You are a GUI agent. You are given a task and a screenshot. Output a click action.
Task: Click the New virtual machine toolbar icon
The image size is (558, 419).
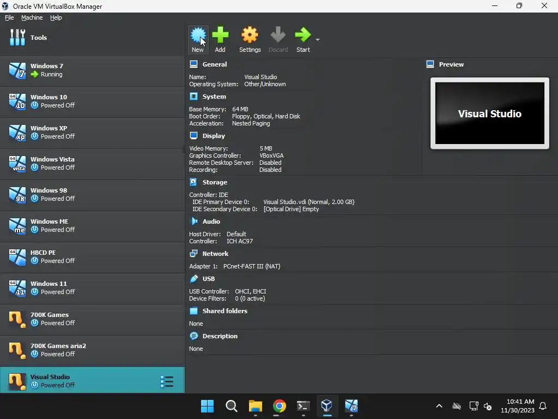(198, 35)
